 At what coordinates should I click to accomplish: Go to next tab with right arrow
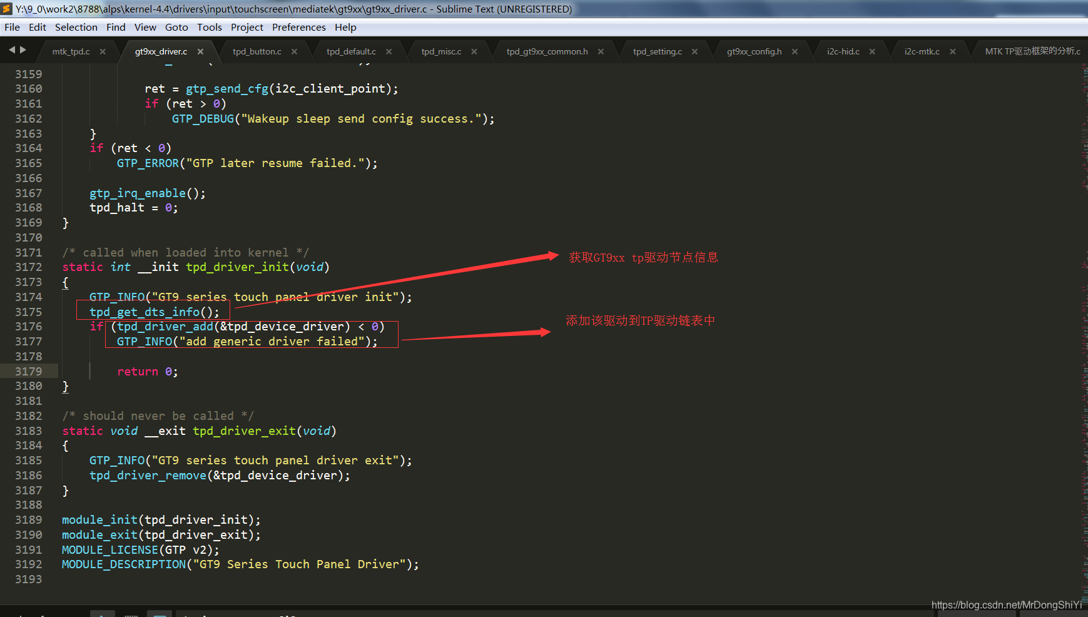23,50
